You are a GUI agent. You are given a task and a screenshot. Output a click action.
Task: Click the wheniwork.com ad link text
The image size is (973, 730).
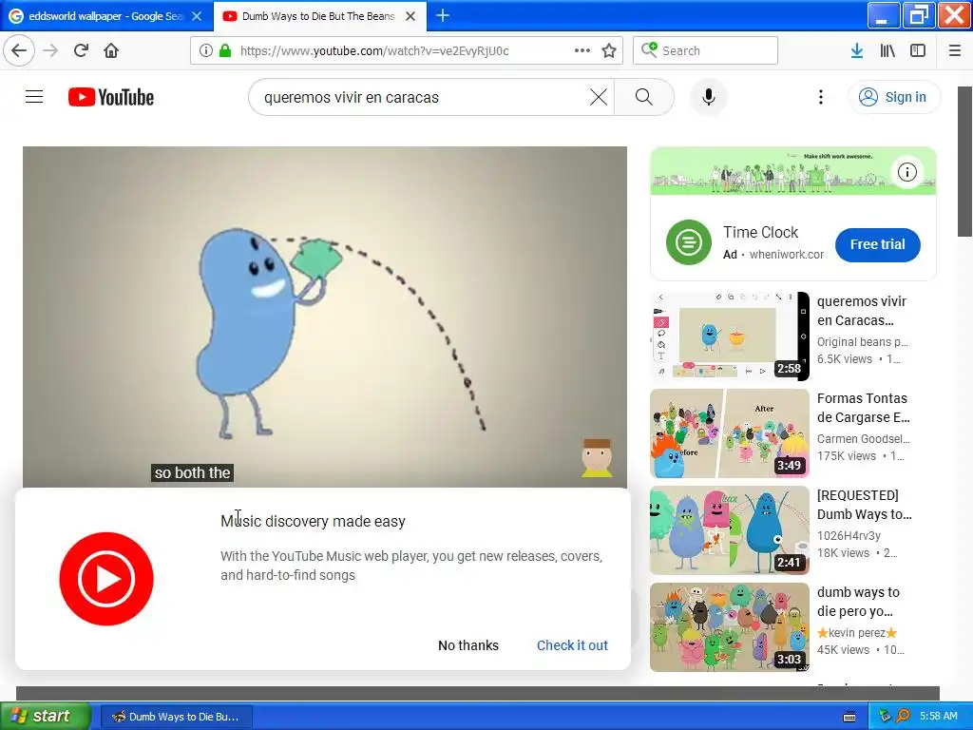787,255
